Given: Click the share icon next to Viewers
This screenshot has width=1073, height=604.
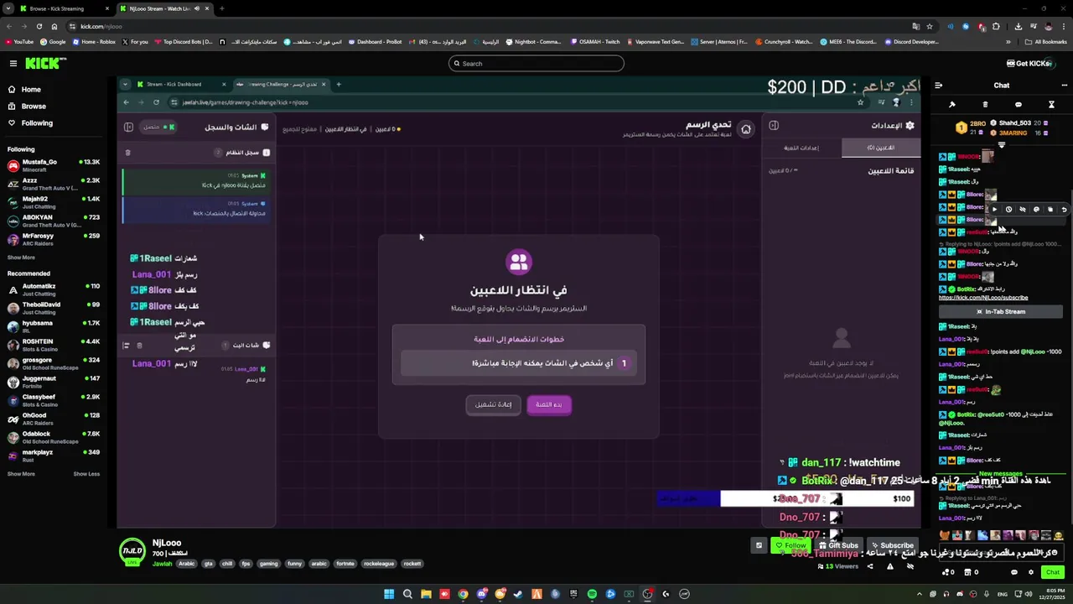Looking at the screenshot, I should (869, 566).
